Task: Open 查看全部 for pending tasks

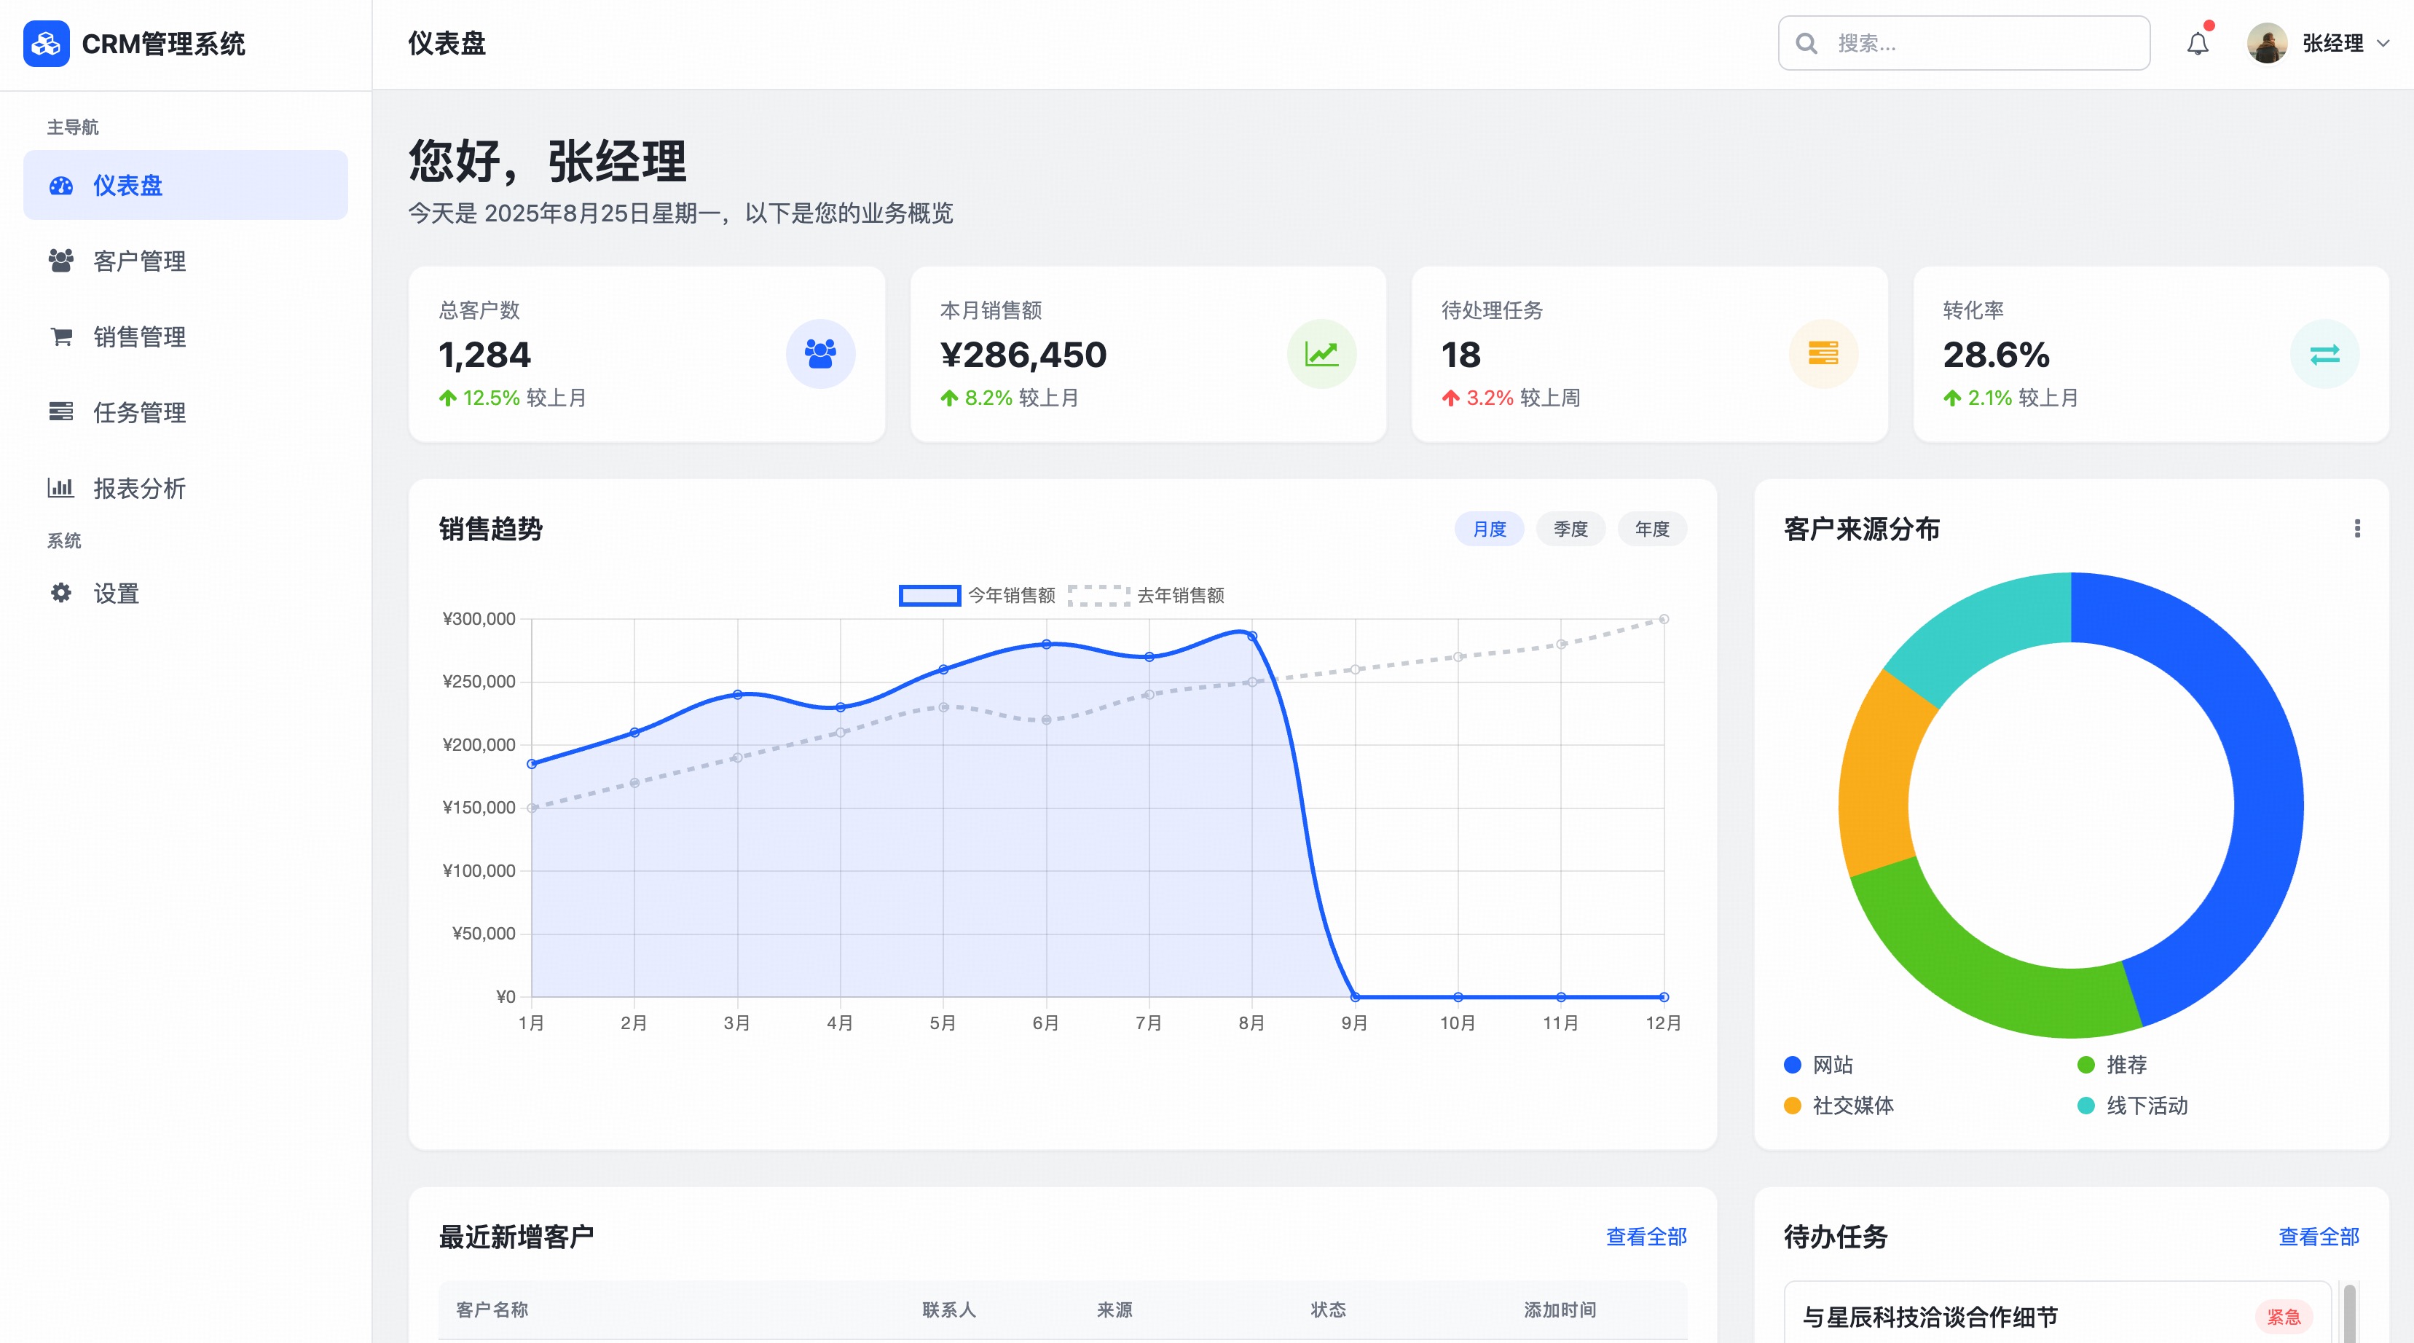Action: pos(2319,1237)
